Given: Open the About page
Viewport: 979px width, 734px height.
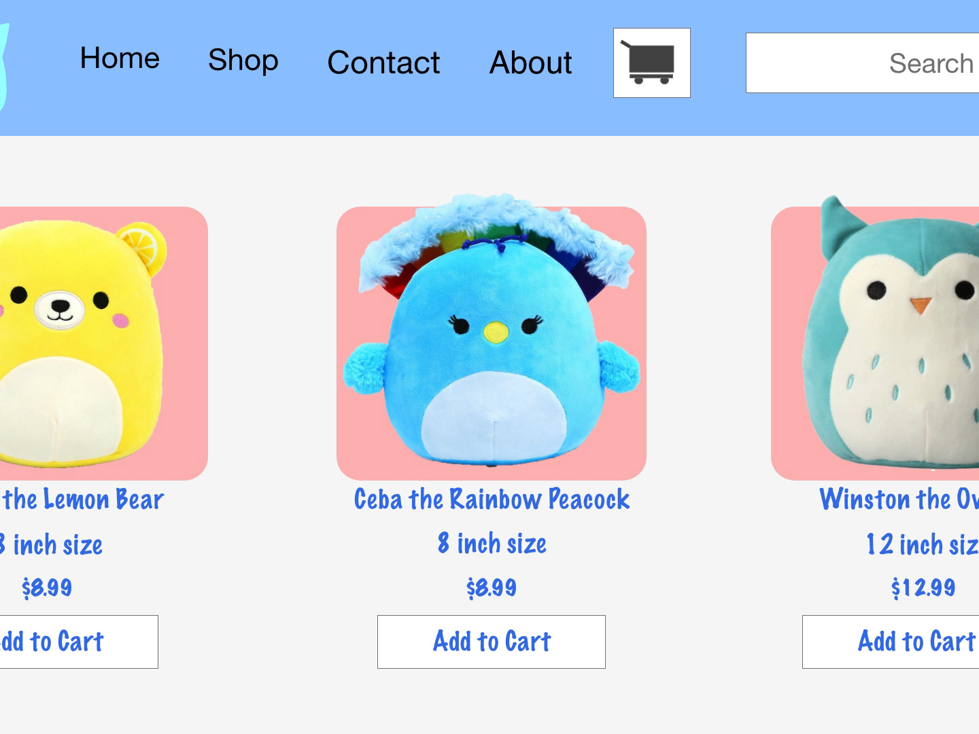Looking at the screenshot, I should (530, 63).
